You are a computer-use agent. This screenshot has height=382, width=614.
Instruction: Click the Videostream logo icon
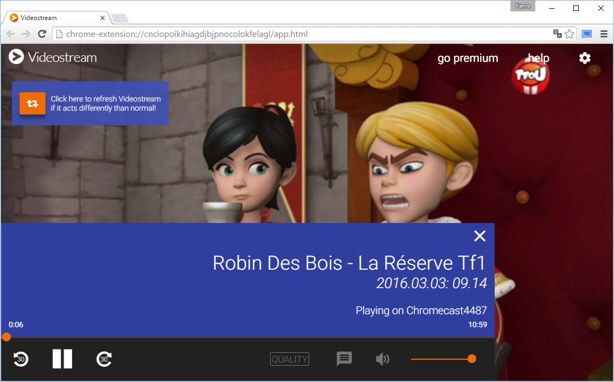[16, 57]
